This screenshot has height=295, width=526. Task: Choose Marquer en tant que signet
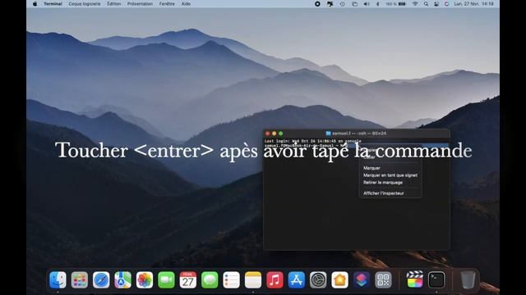390,175
